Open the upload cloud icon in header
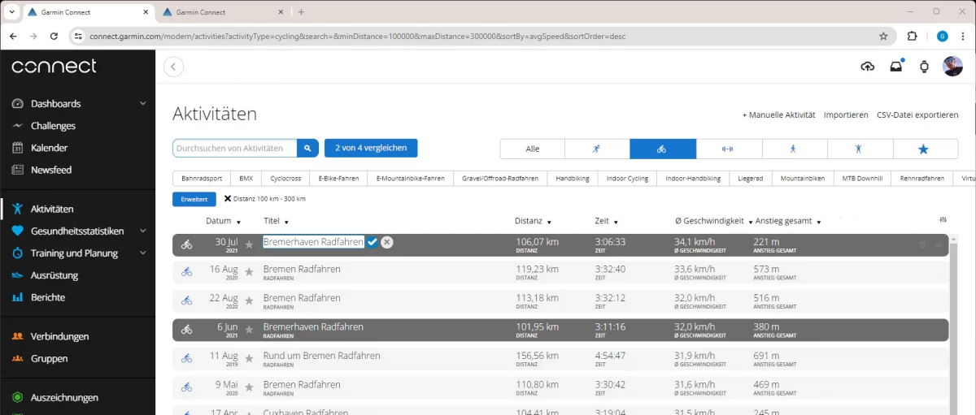Screen dimensions: 976x415 [x=867, y=67]
